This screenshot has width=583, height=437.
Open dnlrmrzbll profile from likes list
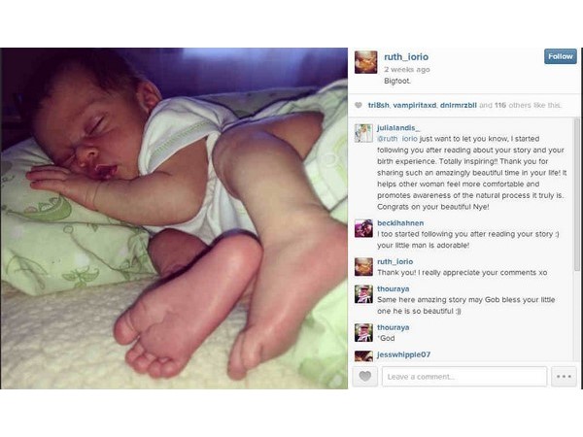[458, 105]
